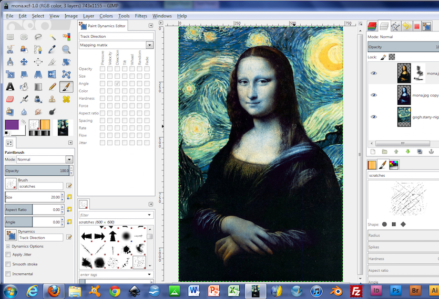The width and height of the screenshot is (439, 299).
Task: Enable Jitter mapping to Fade
Action: pyautogui.click(x=147, y=143)
